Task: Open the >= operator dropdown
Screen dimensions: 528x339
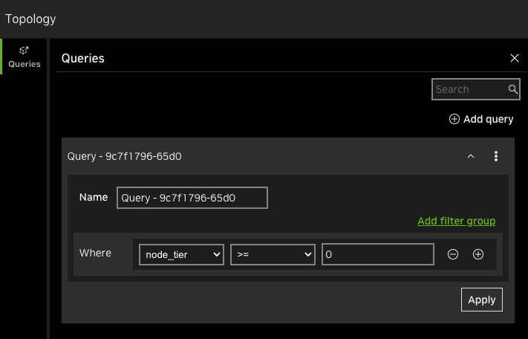Action: pos(273,254)
